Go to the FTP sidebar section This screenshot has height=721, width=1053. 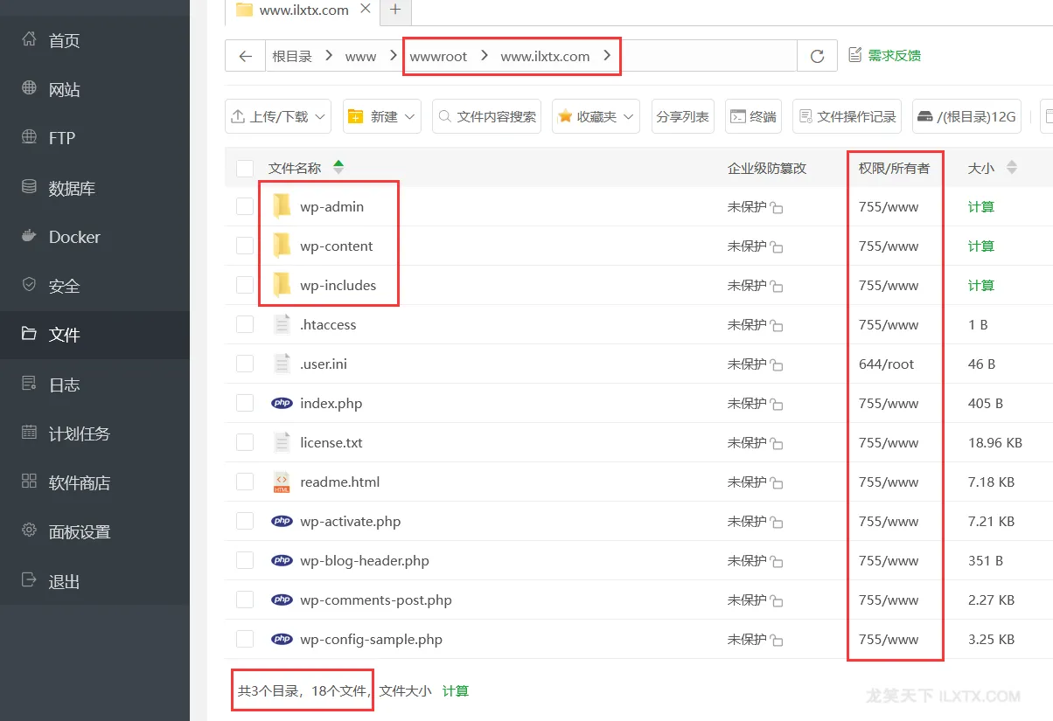point(94,138)
